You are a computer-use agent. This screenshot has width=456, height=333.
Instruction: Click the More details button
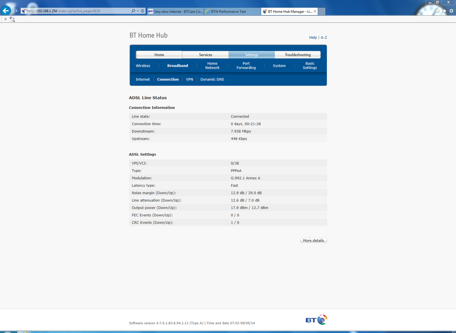coord(313,240)
